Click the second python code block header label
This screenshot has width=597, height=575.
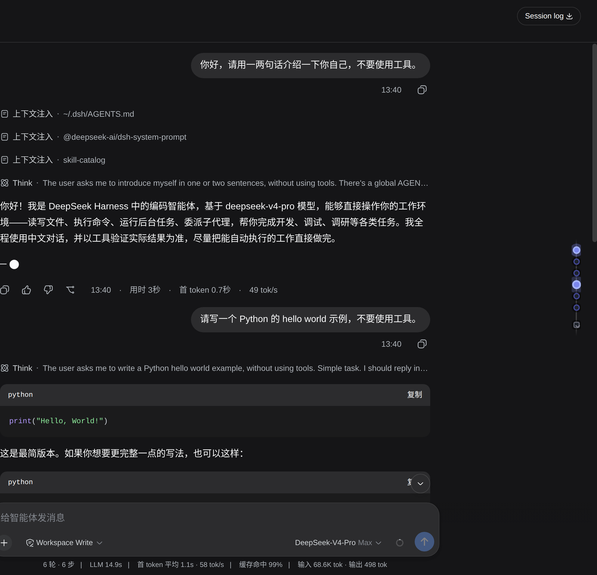[20, 482]
